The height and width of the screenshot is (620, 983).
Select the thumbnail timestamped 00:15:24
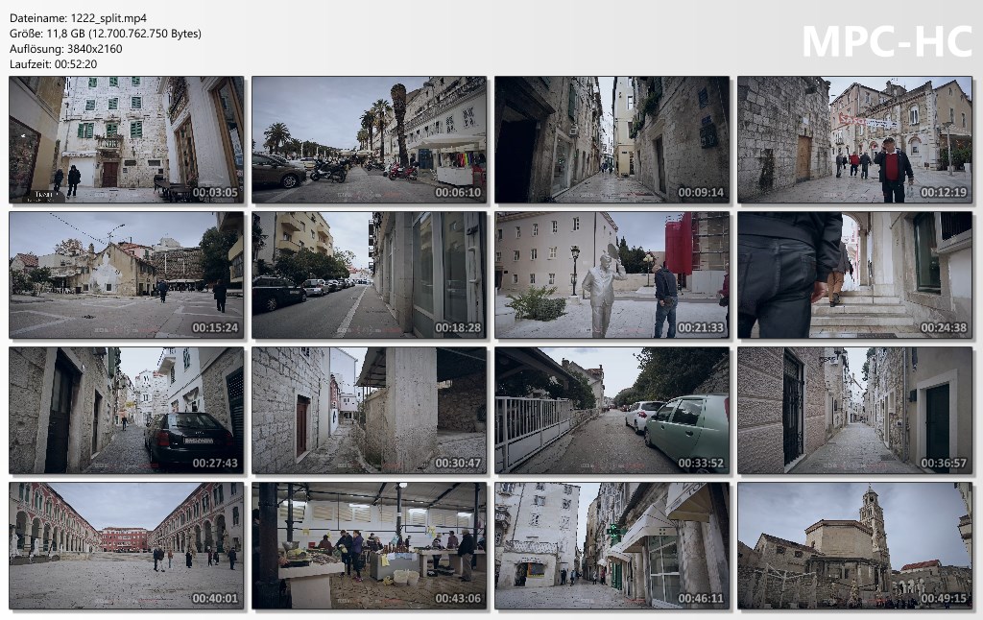point(126,275)
